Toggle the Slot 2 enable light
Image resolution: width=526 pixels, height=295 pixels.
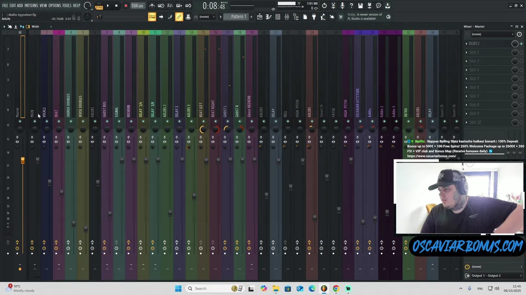point(521,52)
